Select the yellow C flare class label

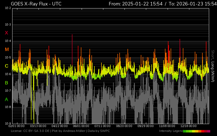7,66
